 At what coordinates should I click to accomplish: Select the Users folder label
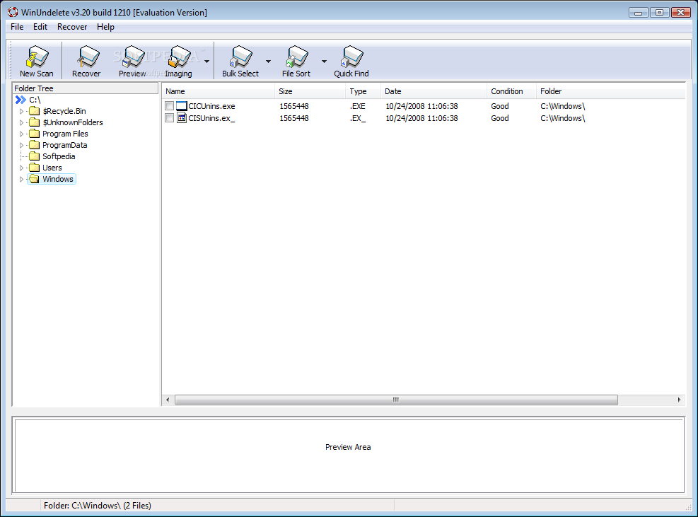(x=52, y=168)
